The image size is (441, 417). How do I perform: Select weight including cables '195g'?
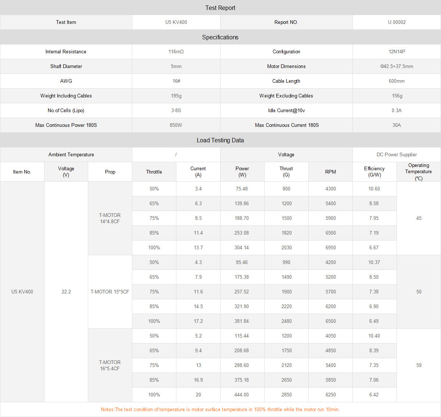click(x=176, y=96)
